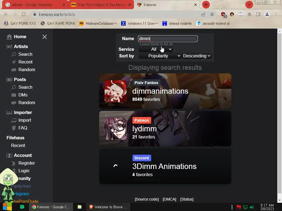Screen dimensions: 282x211
Task: Go back using the browser back arrow
Action: [x=6, y=14]
